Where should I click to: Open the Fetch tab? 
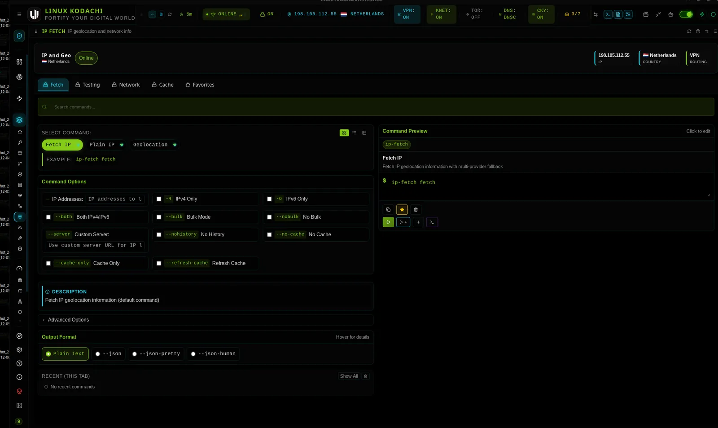(x=53, y=85)
